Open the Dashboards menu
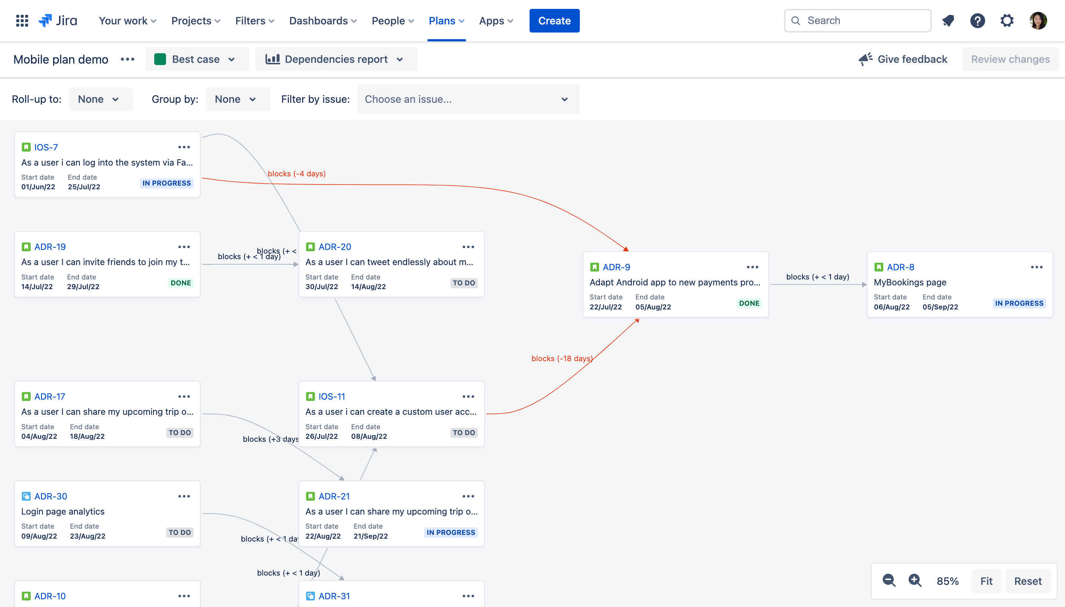The width and height of the screenshot is (1065, 607). (x=323, y=20)
